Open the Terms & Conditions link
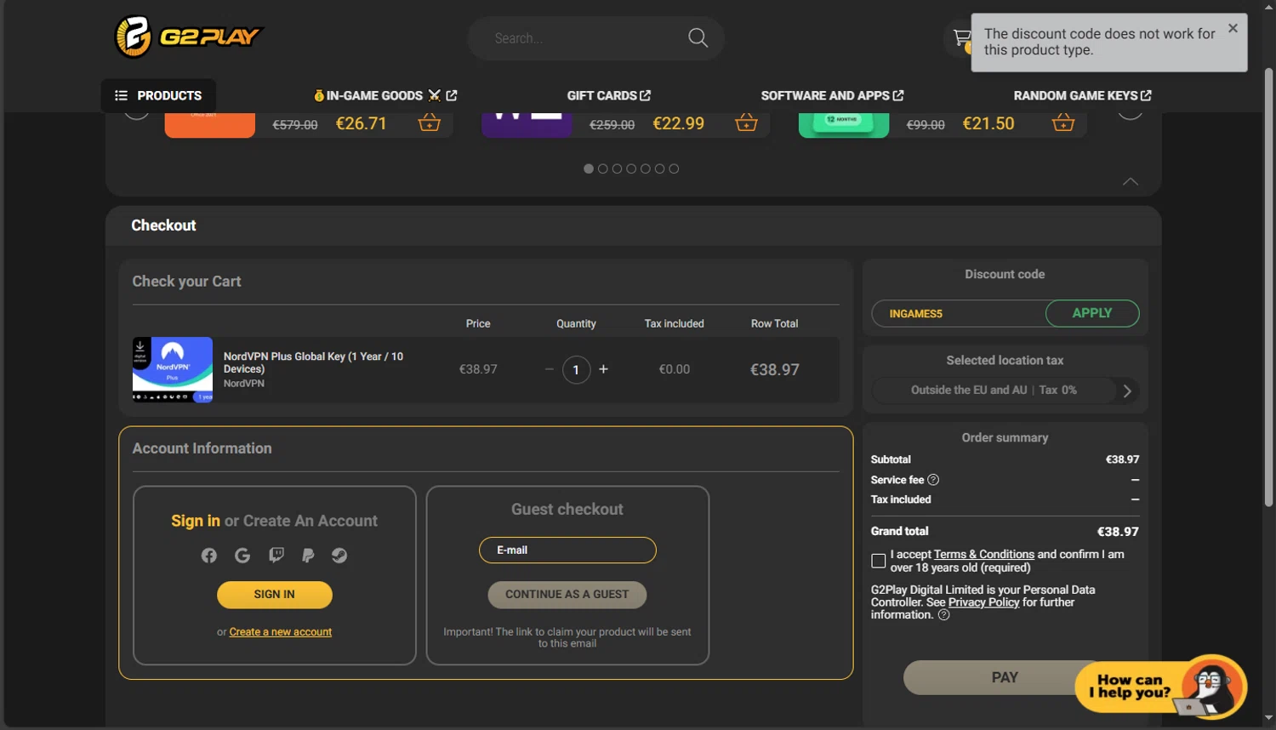This screenshot has height=730, width=1276. coord(984,554)
